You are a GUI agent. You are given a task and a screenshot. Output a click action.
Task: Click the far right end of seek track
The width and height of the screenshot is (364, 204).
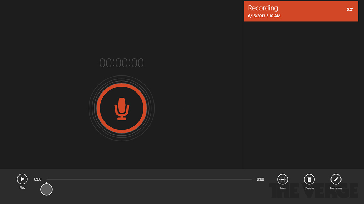tap(251, 179)
